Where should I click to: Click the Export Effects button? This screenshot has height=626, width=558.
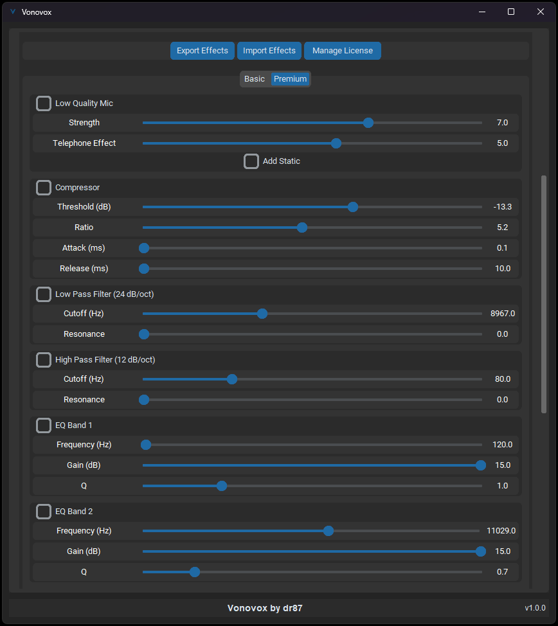(203, 51)
